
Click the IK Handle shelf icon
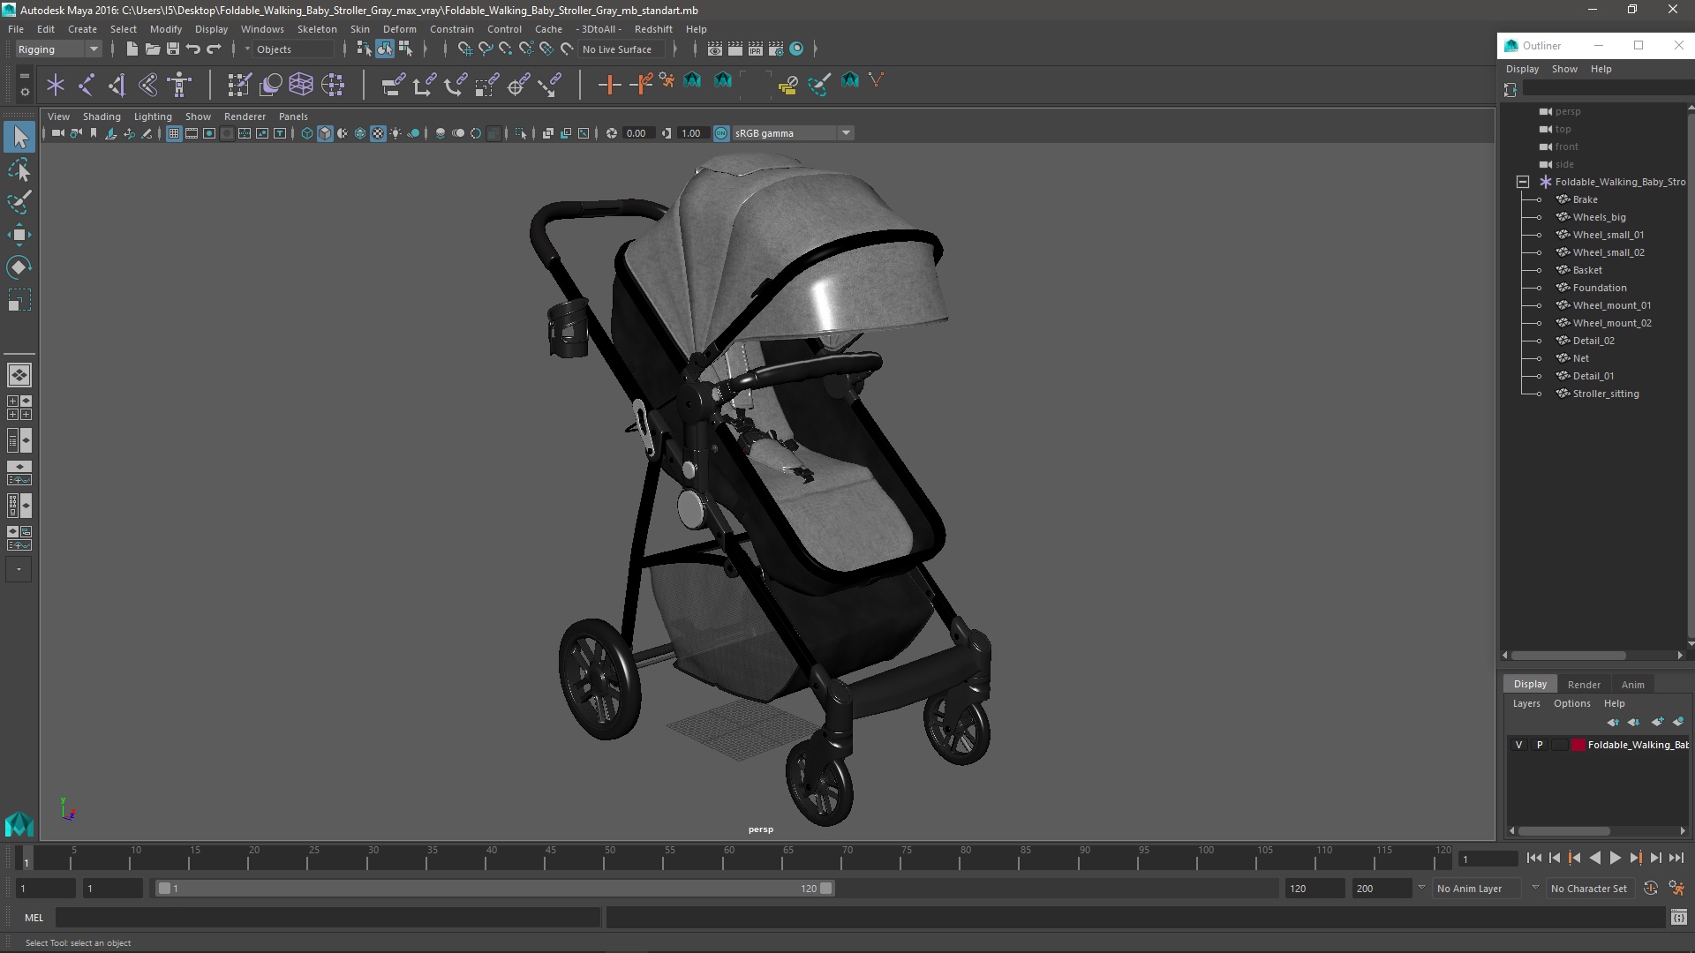117,85
